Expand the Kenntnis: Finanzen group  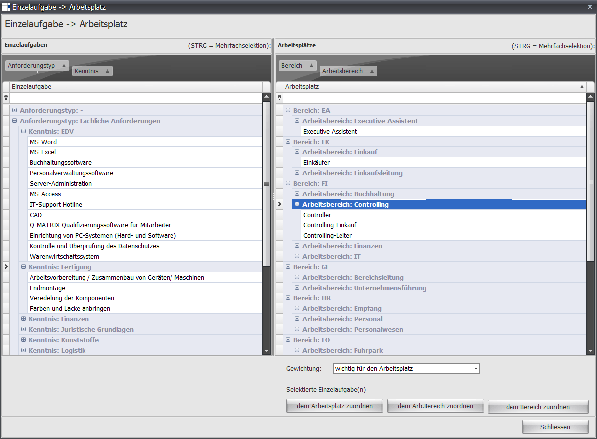[24, 319]
